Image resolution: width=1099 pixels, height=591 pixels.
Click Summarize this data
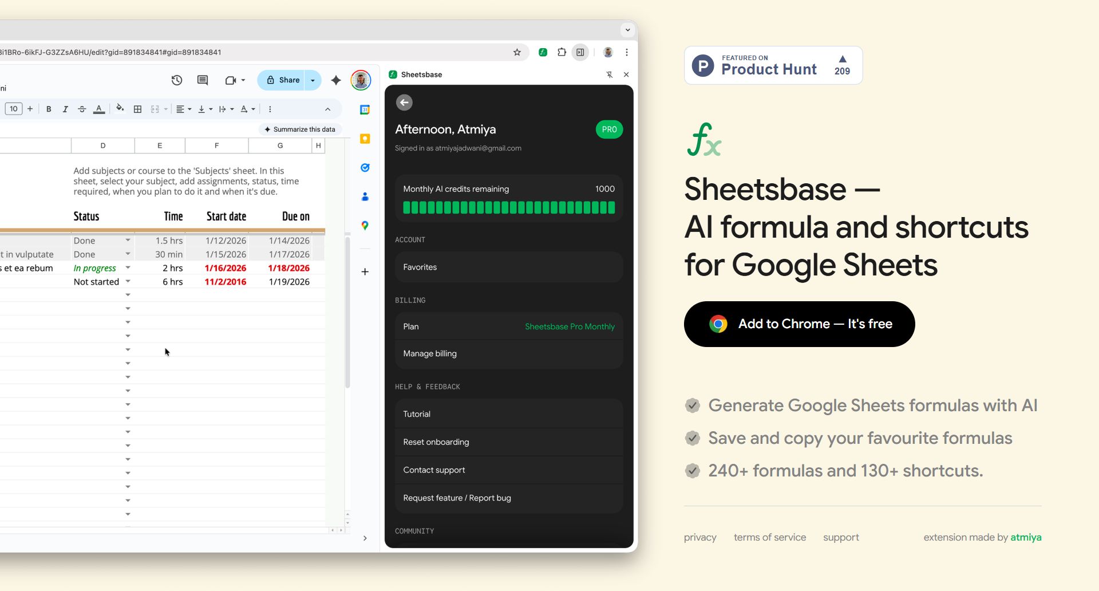[300, 129]
